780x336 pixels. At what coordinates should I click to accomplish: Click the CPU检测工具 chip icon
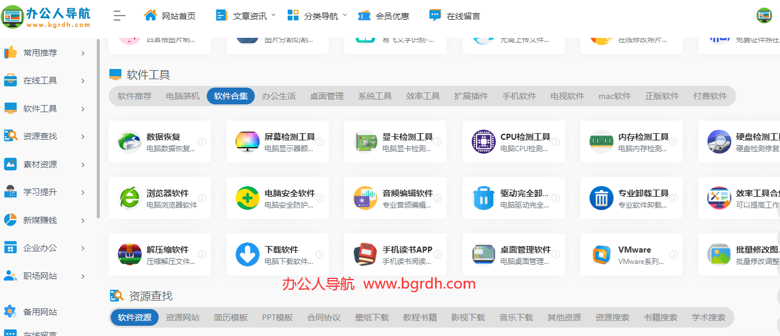tap(484, 142)
